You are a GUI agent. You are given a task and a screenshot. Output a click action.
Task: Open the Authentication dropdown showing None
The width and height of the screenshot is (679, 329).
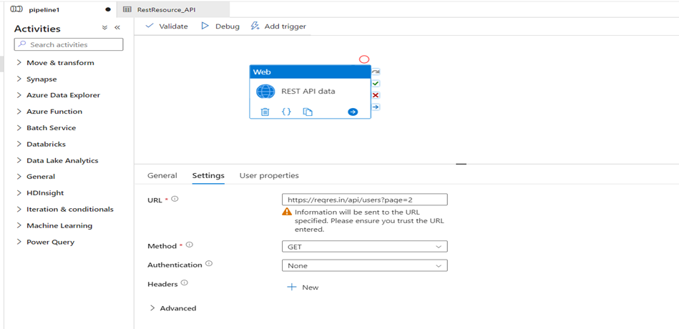364,265
